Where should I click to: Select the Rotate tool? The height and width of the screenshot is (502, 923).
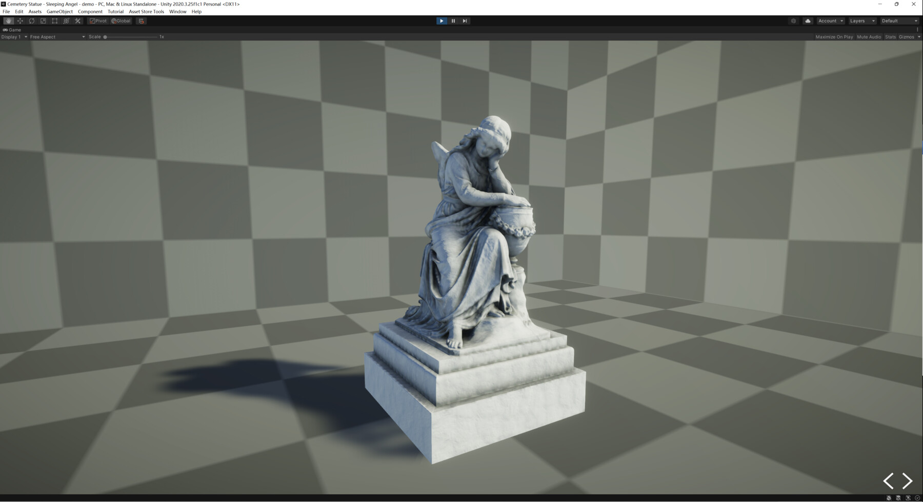pos(31,21)
